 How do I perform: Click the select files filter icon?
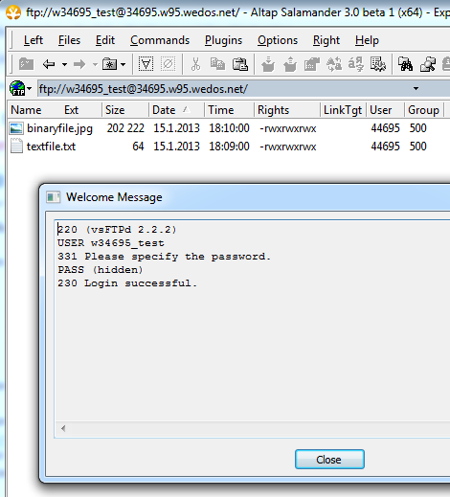tap(146, 64)
